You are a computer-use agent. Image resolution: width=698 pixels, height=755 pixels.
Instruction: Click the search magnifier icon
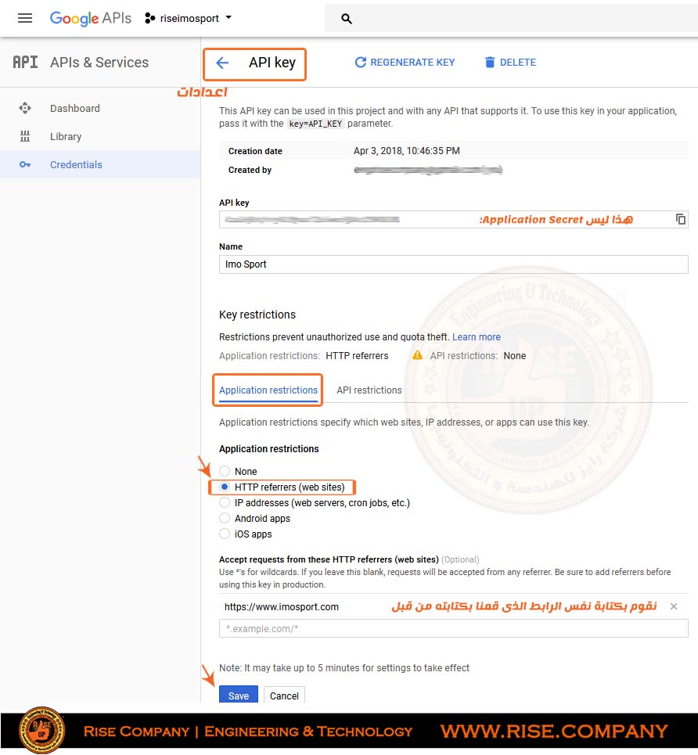pos(347,19)
